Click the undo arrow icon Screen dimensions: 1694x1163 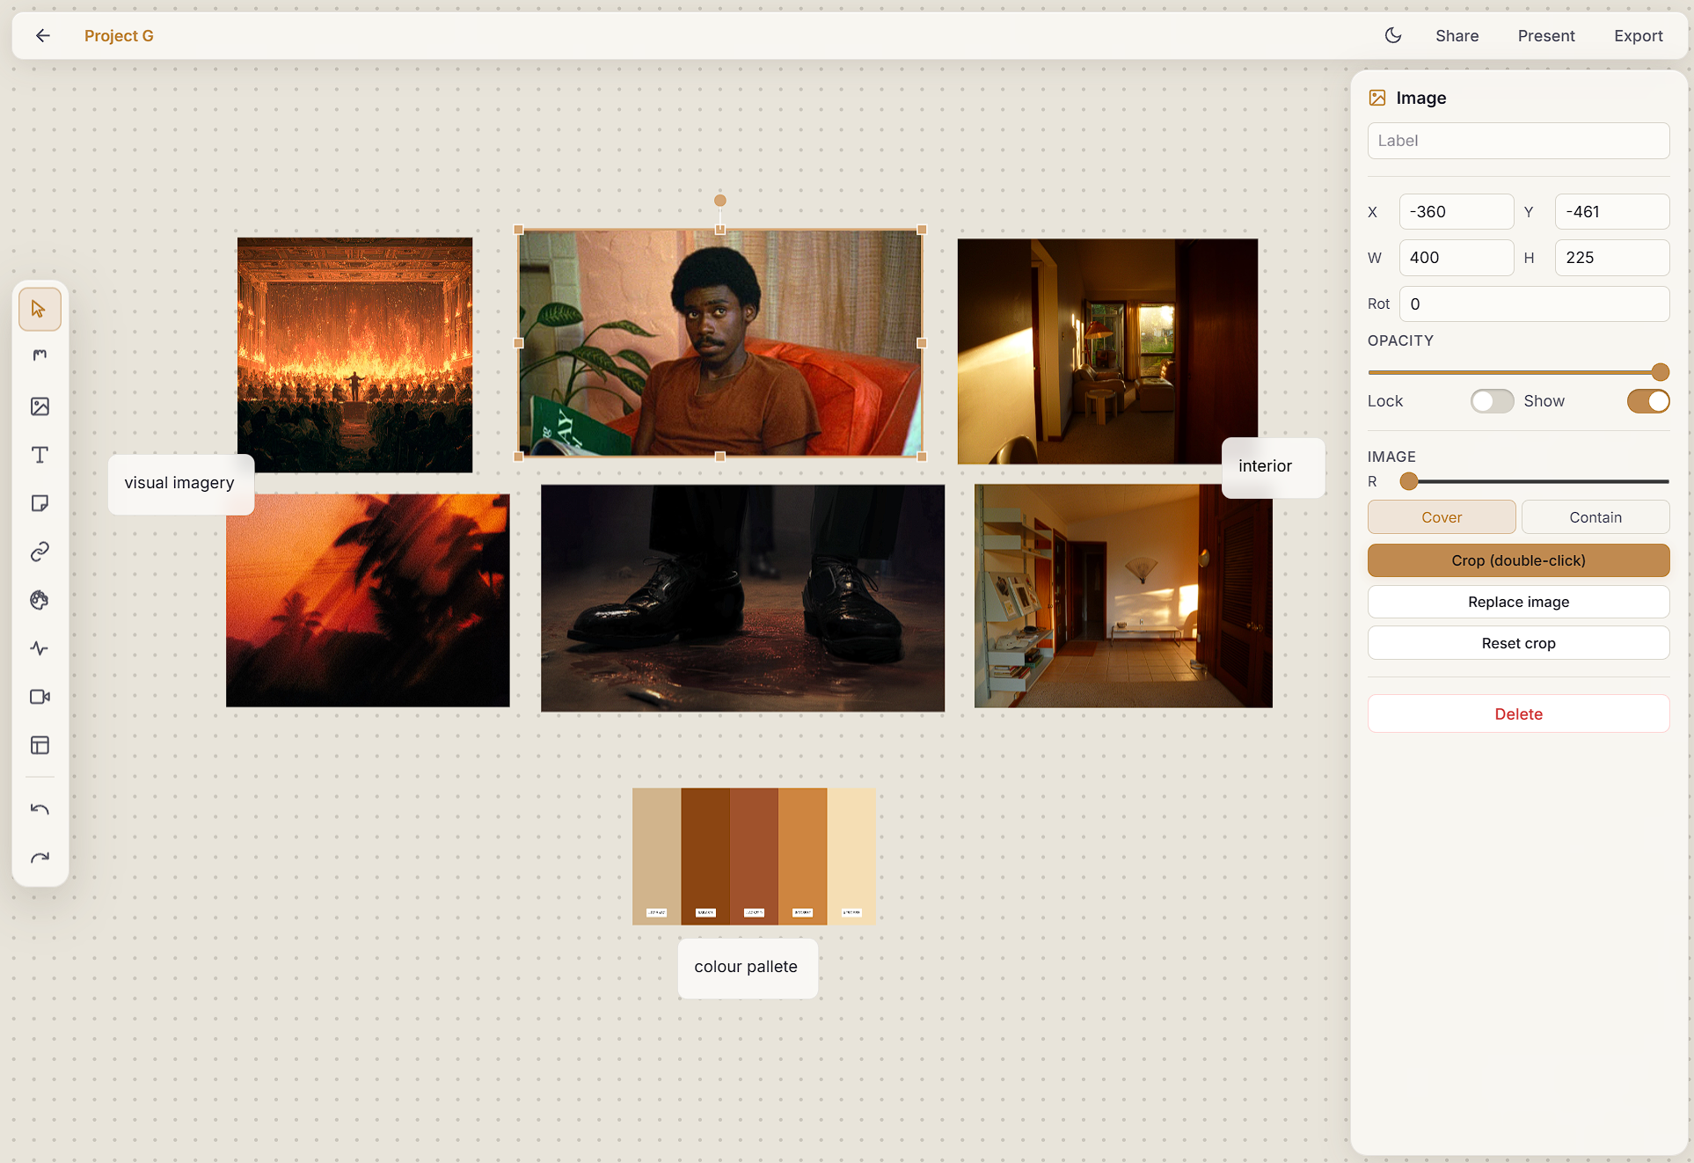[x=40, y=809]
